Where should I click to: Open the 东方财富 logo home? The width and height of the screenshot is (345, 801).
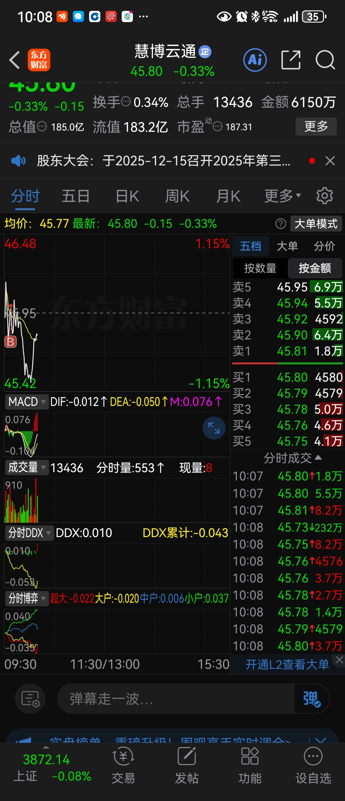(39, 60)
